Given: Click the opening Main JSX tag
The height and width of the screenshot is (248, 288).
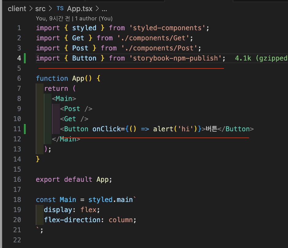Looking at the screenshot, I should [64, 99].
